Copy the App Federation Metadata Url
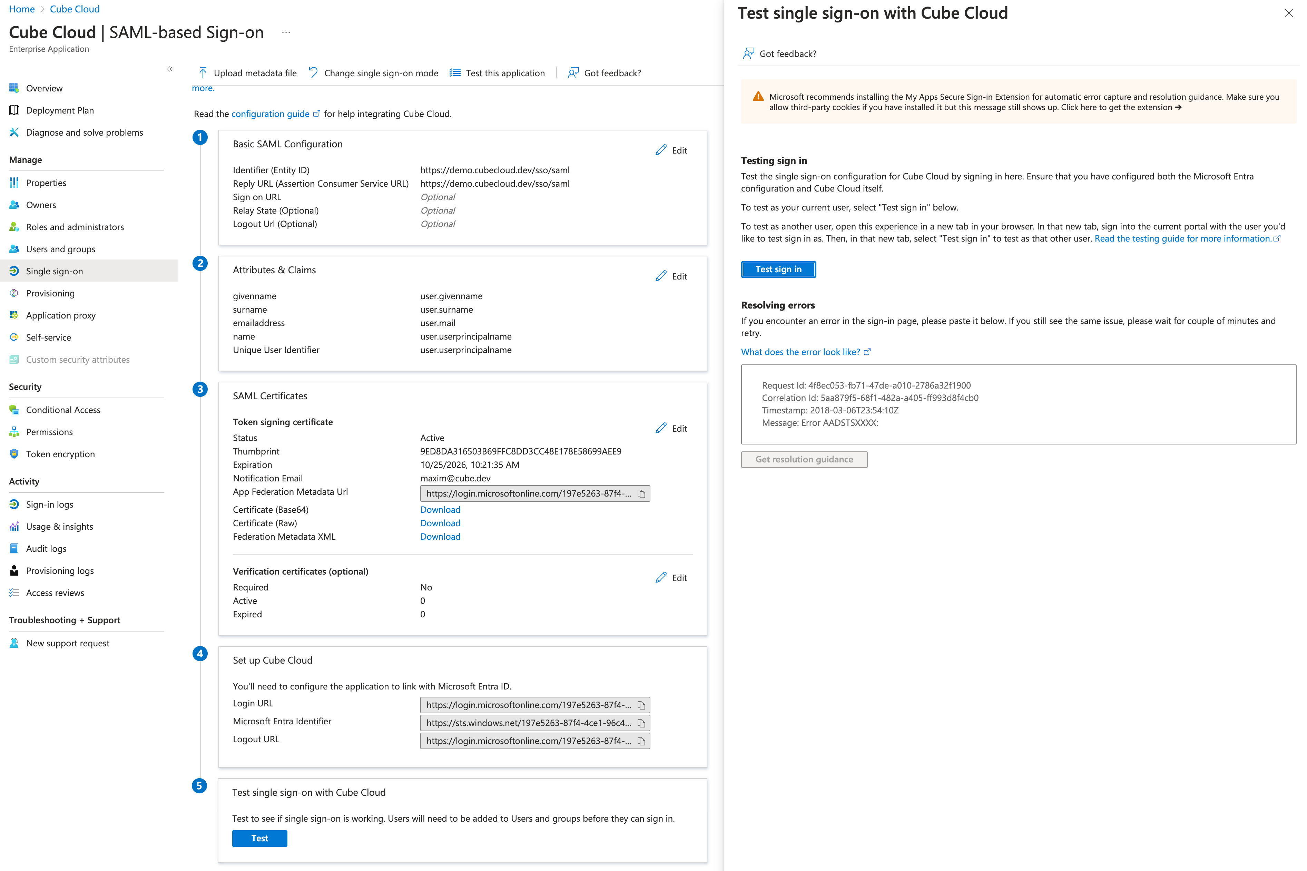Viewport: 1307px width, 871px height. pyautogui.click(x=641, y=494)
